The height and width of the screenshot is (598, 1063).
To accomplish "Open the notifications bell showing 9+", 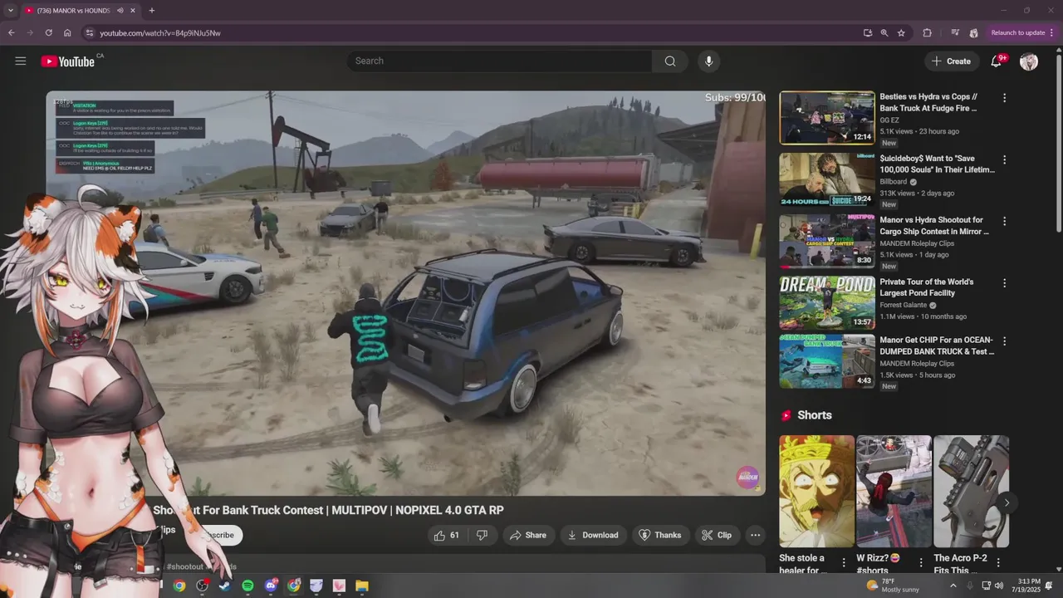I will 996,61.
